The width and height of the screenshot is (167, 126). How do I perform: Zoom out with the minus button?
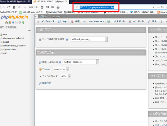click(x=24, y=7)
